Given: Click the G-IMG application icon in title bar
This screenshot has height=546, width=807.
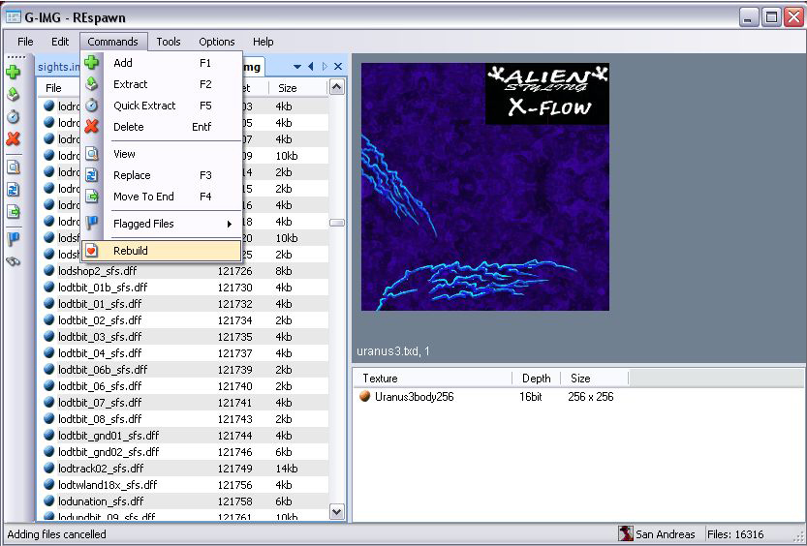Looking at the screenshot, I should (x=13, y=17).
